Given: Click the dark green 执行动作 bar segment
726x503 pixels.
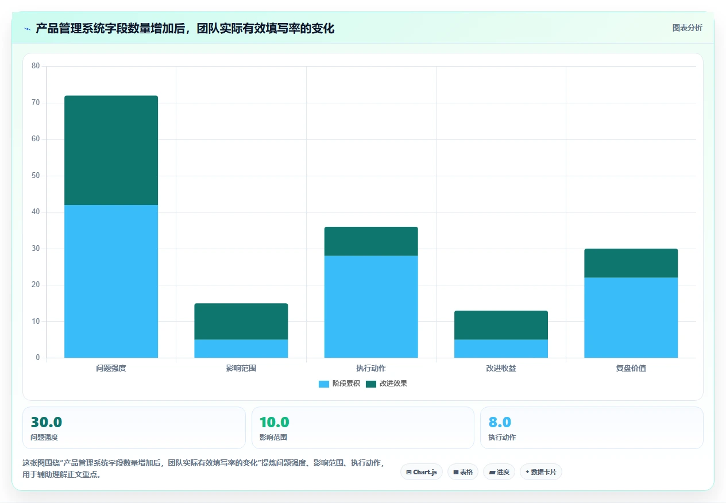Looking at the screenshot, I should click(x=371, y=241).
